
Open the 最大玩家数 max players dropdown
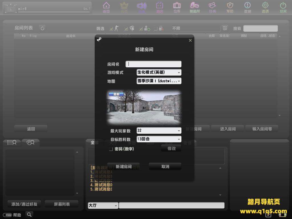159,131
